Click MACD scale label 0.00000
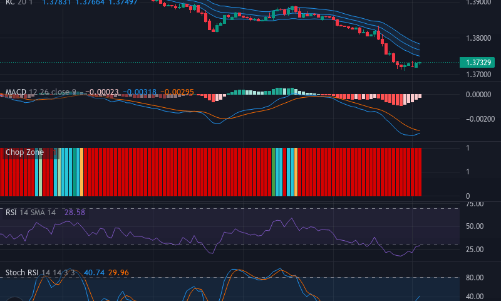The height and width of the screenshot is (301, 501). (478, 95)
